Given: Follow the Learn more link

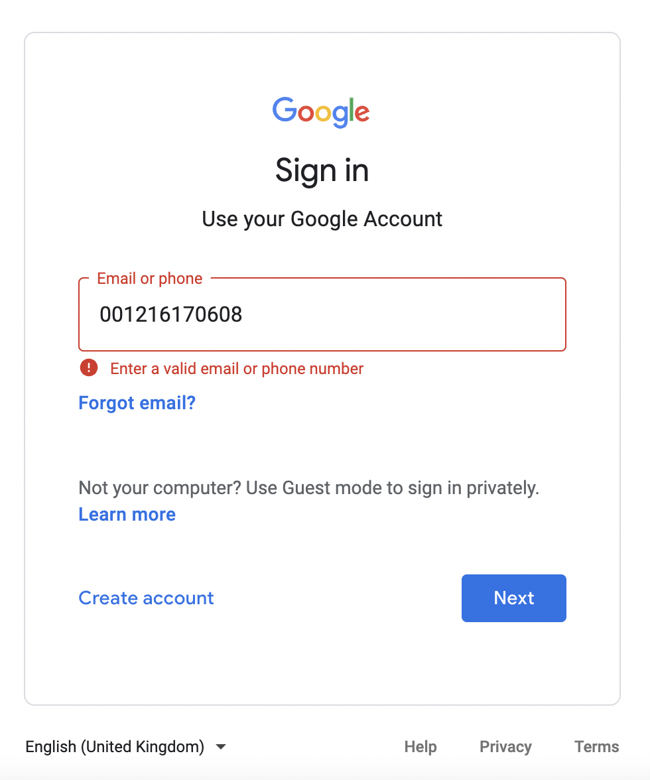Looking at the screenshot, I should coord(127,515).
